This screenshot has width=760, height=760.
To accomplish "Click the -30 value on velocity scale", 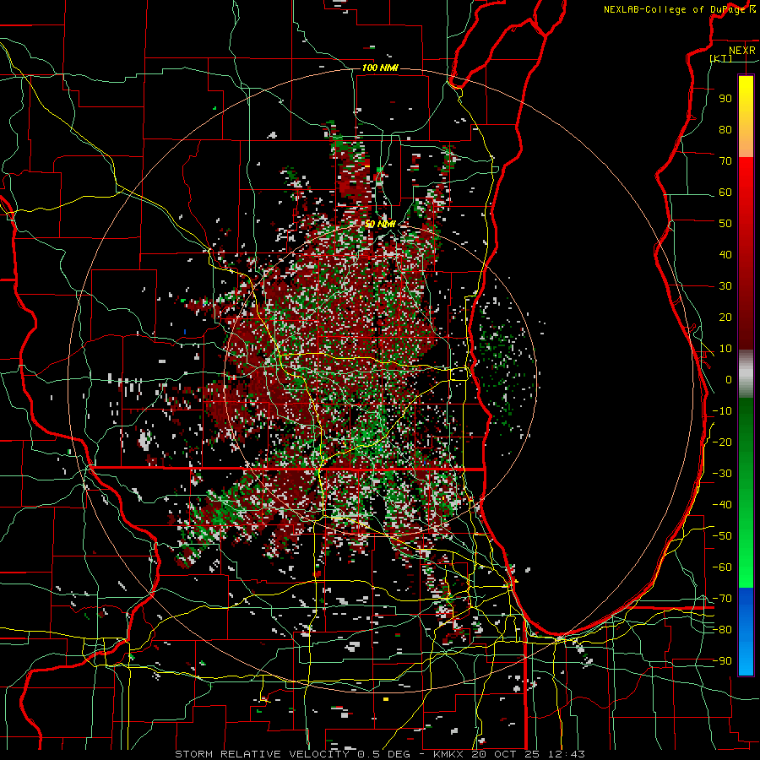I will 722,474.
